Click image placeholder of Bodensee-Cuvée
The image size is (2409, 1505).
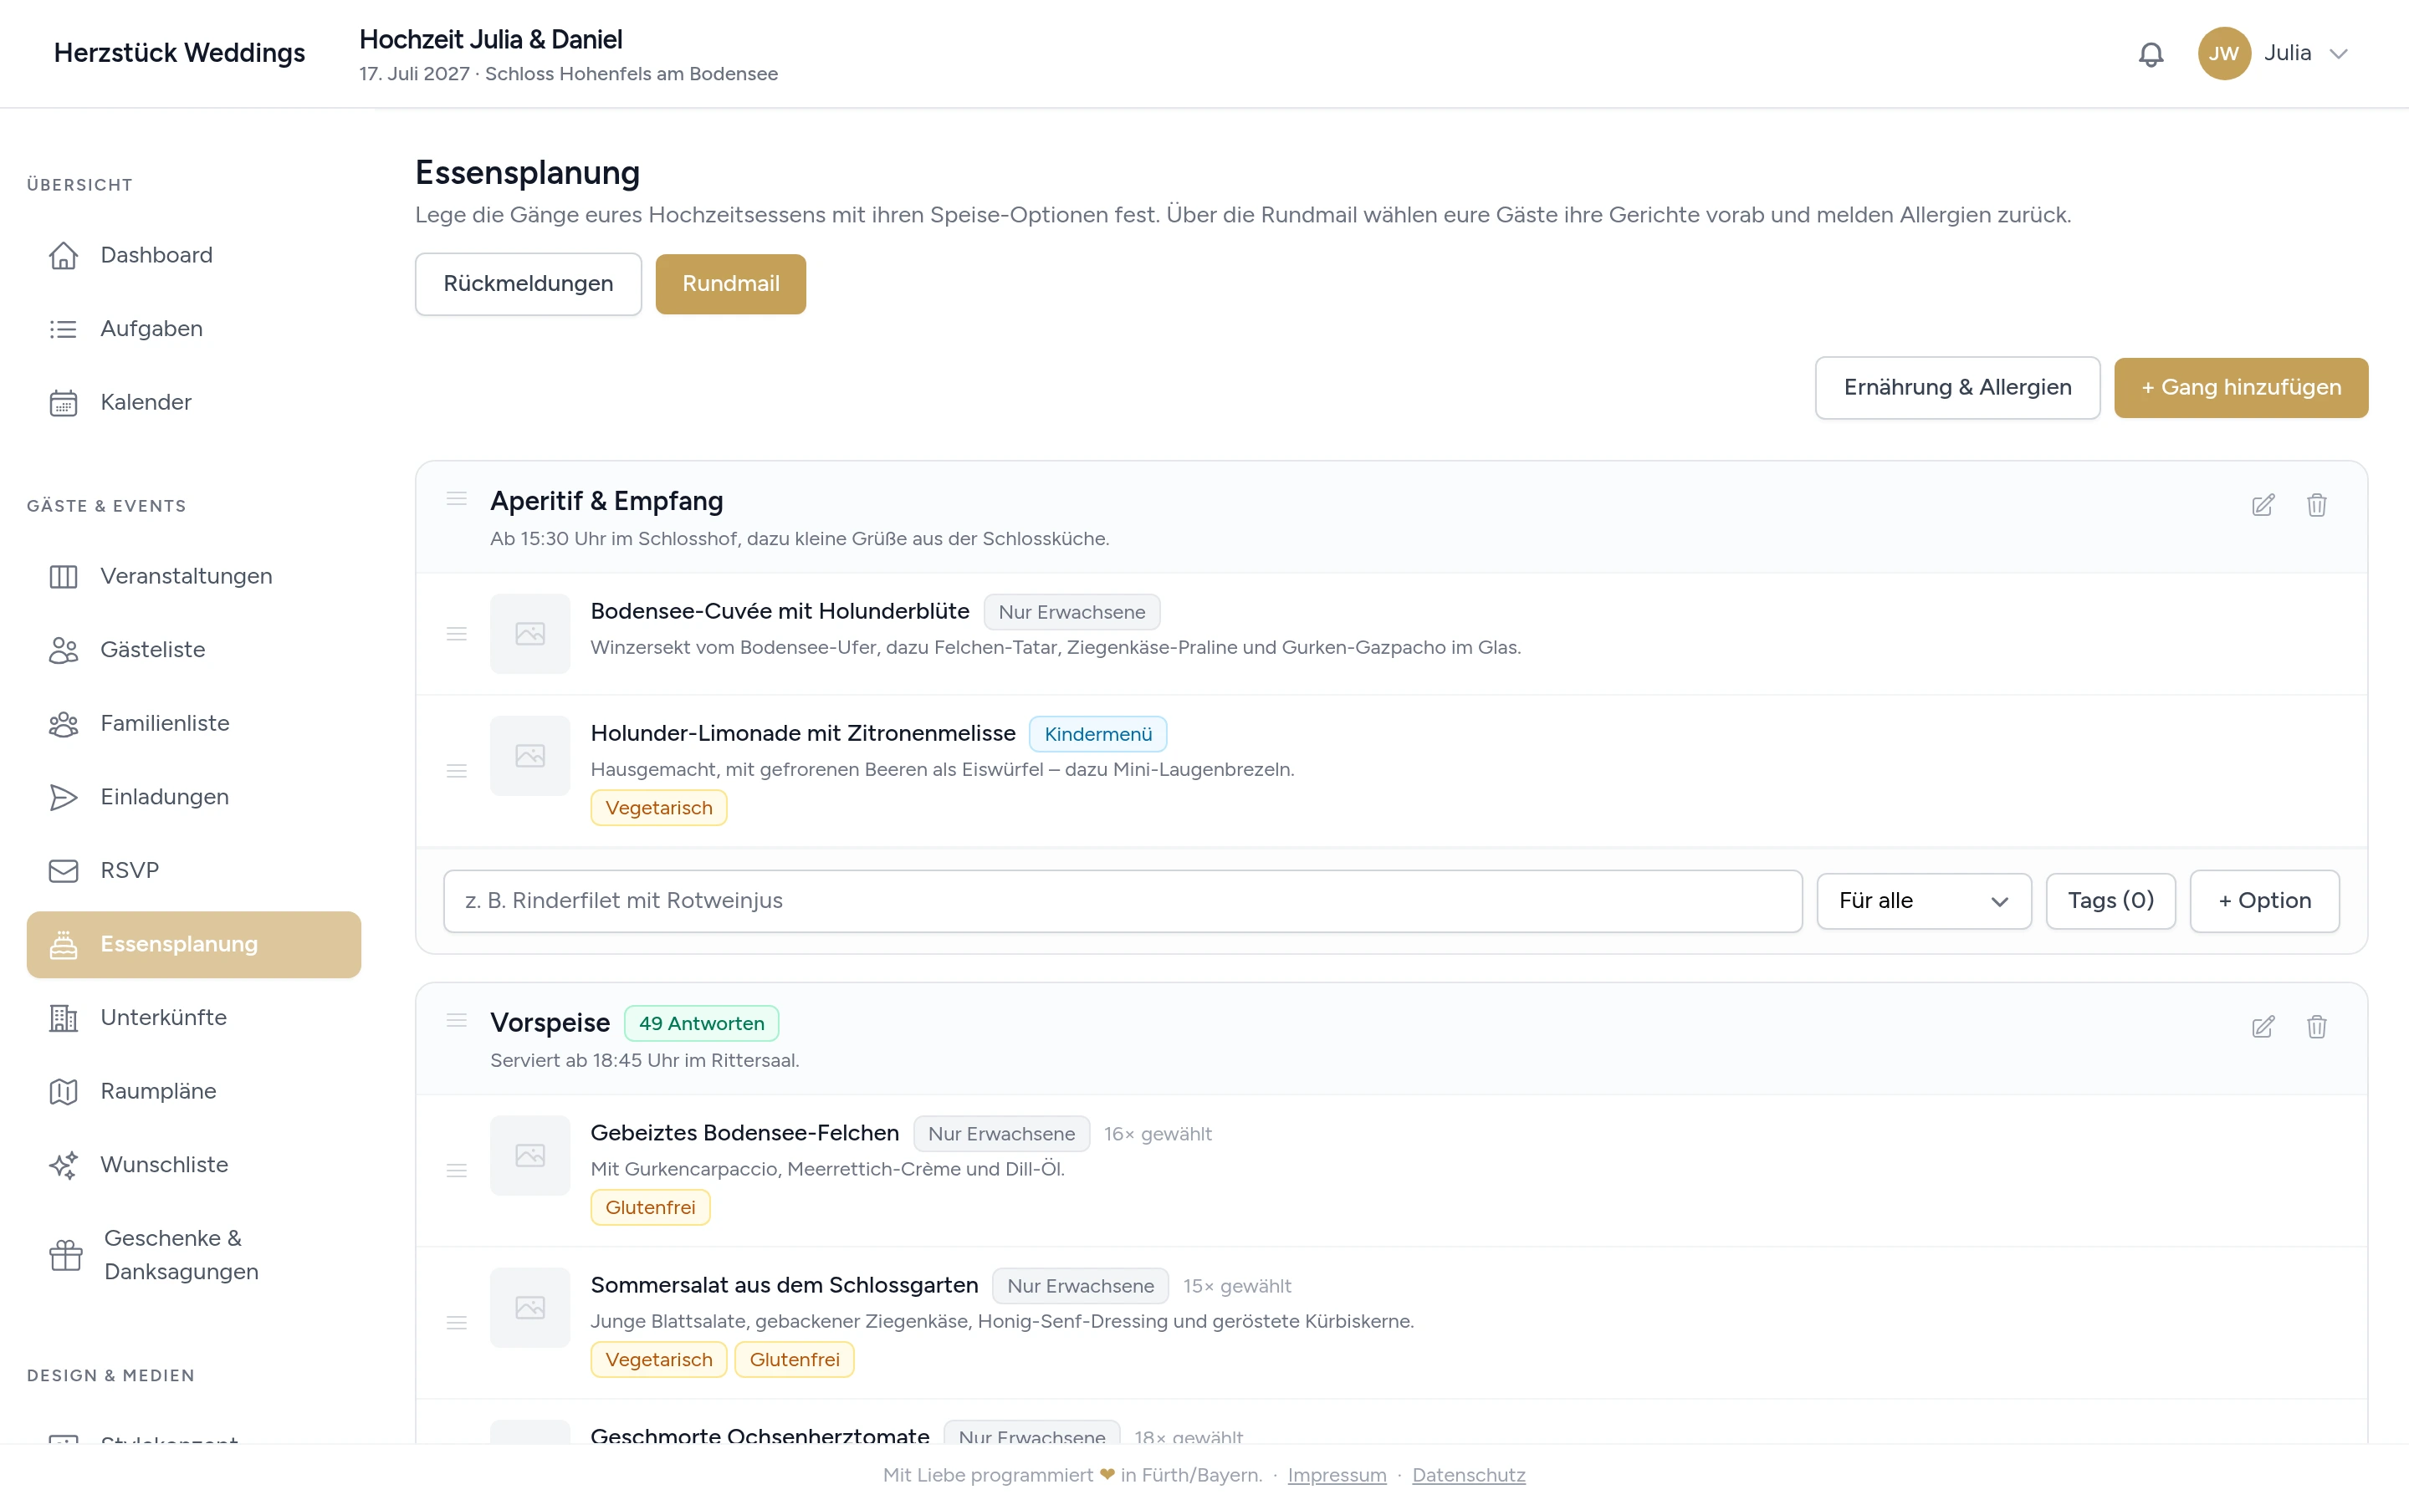[x=530, y=634]
